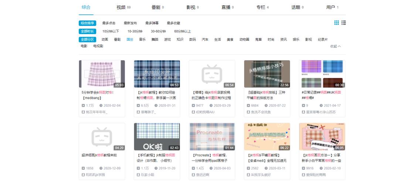Screen dimensions: 399x182
Task: Filter by 国创 category
Action: tap(130, 40)
